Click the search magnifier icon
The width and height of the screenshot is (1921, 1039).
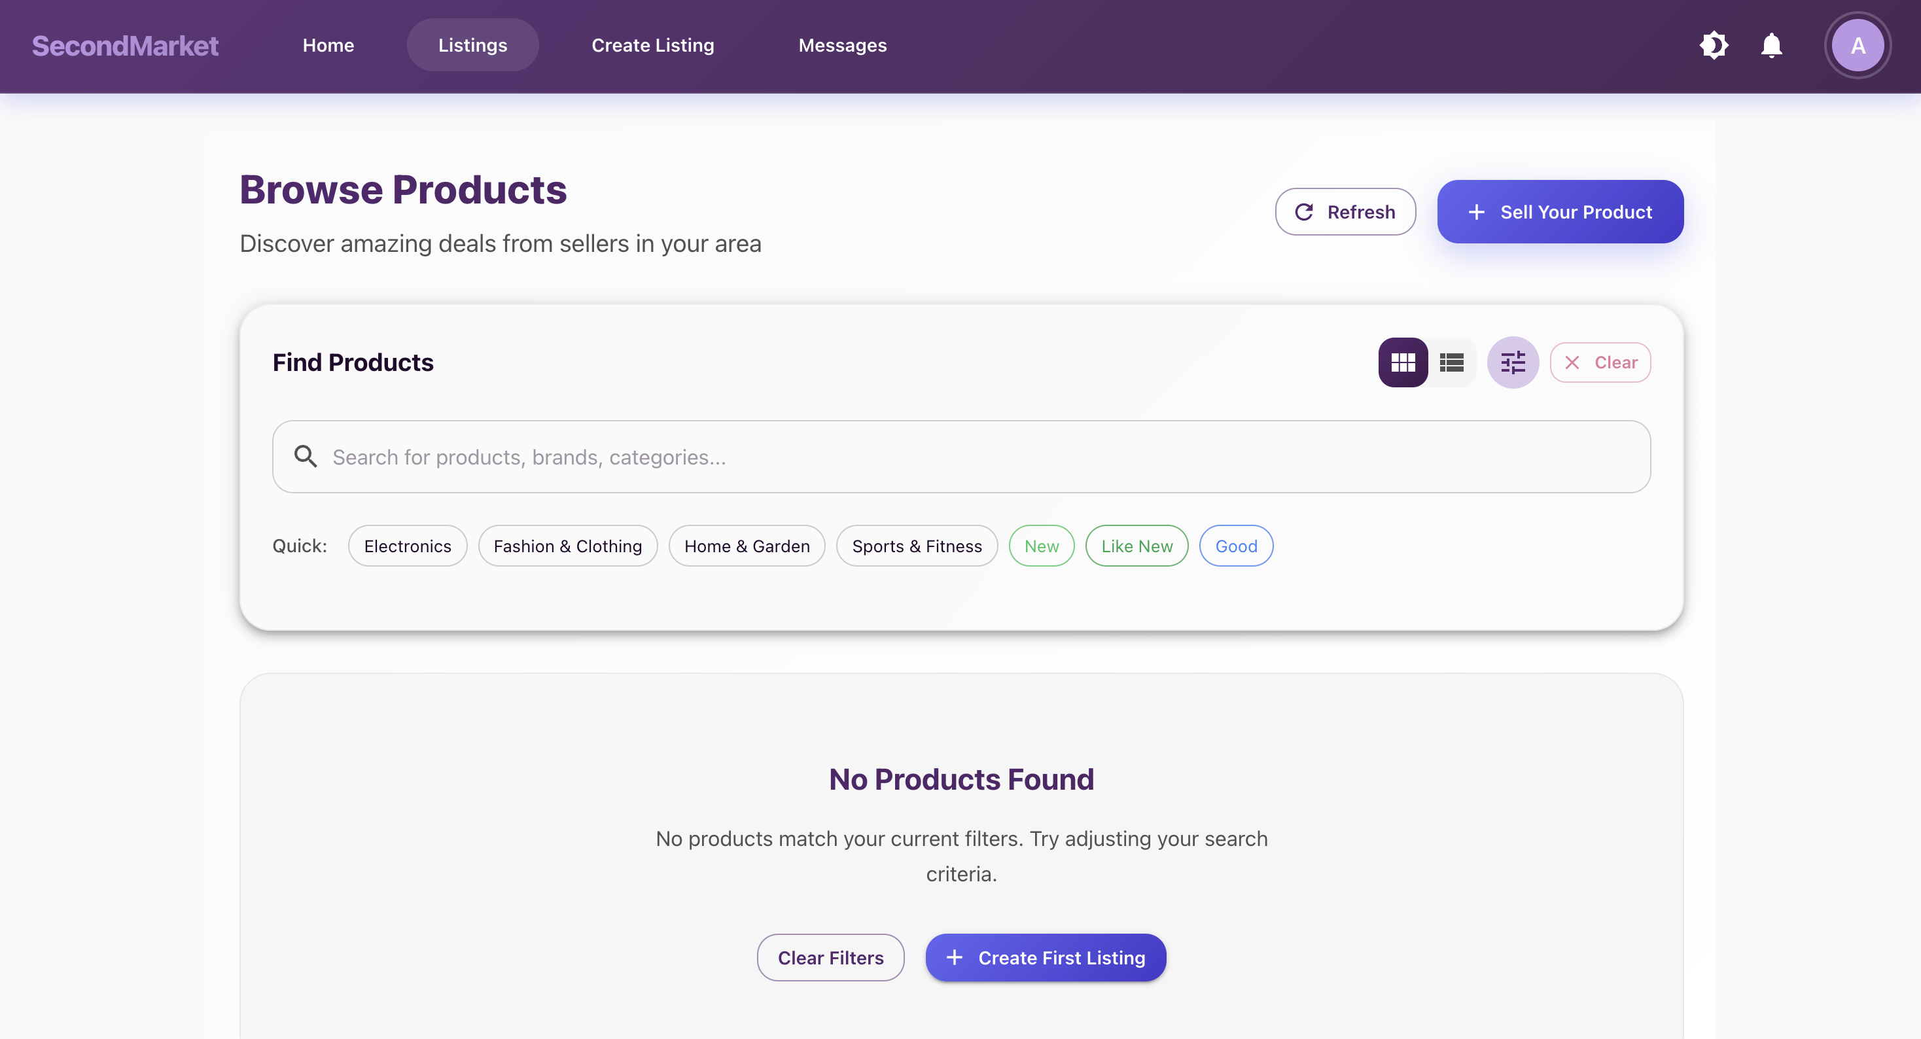(x=305, y=457)
